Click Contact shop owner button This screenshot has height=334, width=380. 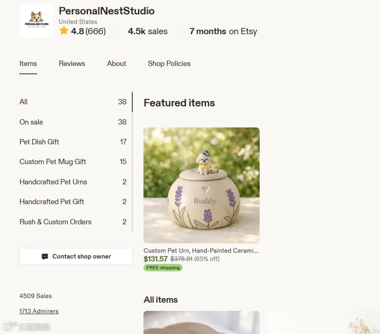76,256
